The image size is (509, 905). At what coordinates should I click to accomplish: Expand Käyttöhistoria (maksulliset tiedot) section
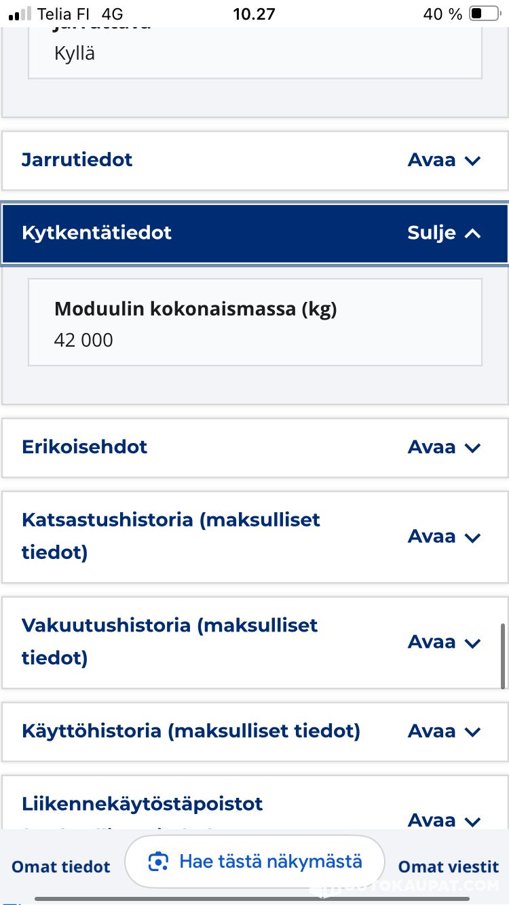coord(254,731)
